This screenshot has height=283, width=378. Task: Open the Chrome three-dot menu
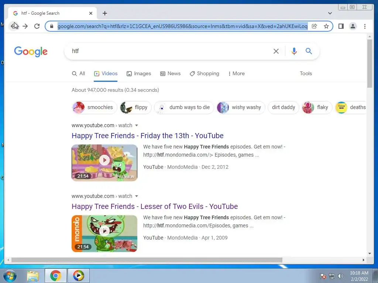coord(365,26)
